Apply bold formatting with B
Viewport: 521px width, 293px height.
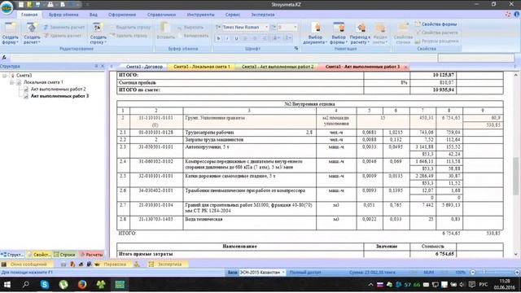[x=218, y=38]
